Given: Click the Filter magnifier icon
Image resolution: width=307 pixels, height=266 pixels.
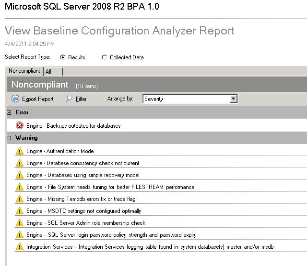Looking at the screenshot, I should tap(70, 99).
